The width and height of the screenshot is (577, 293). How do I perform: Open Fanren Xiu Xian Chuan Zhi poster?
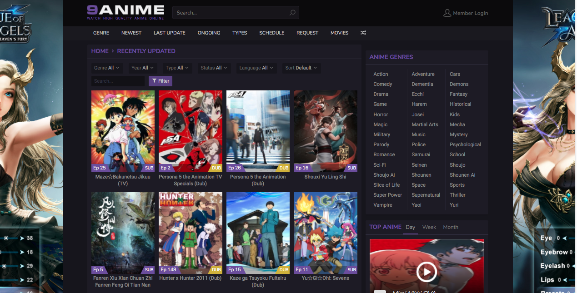[x=123, y=233]
